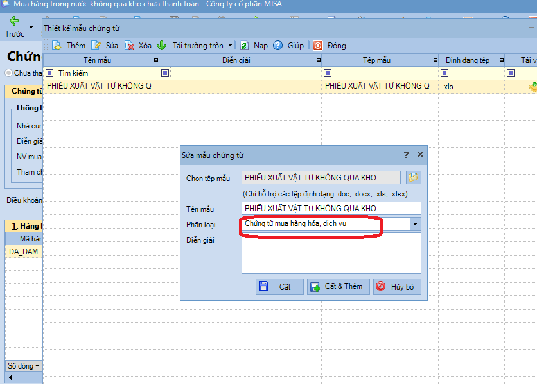Click the download icon in the template row
This screenshot has width=537, height=384.
(x=533, y=87)
